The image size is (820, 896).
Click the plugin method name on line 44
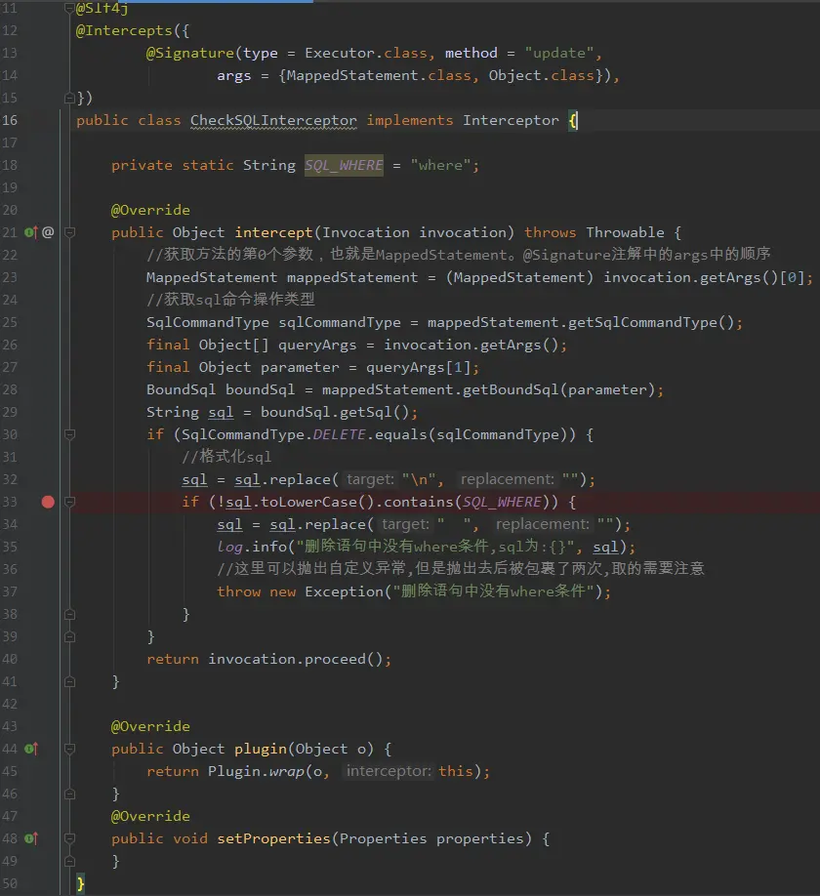pyautogui.click(x=261, y=749)
